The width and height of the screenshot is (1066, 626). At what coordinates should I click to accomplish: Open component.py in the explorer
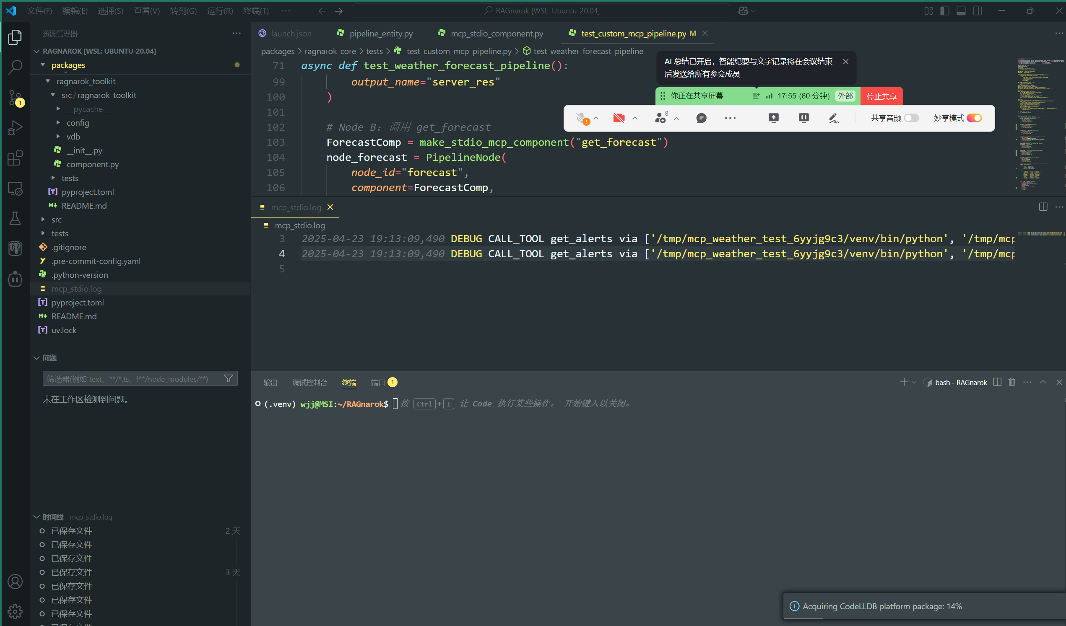tap(92, 164)
